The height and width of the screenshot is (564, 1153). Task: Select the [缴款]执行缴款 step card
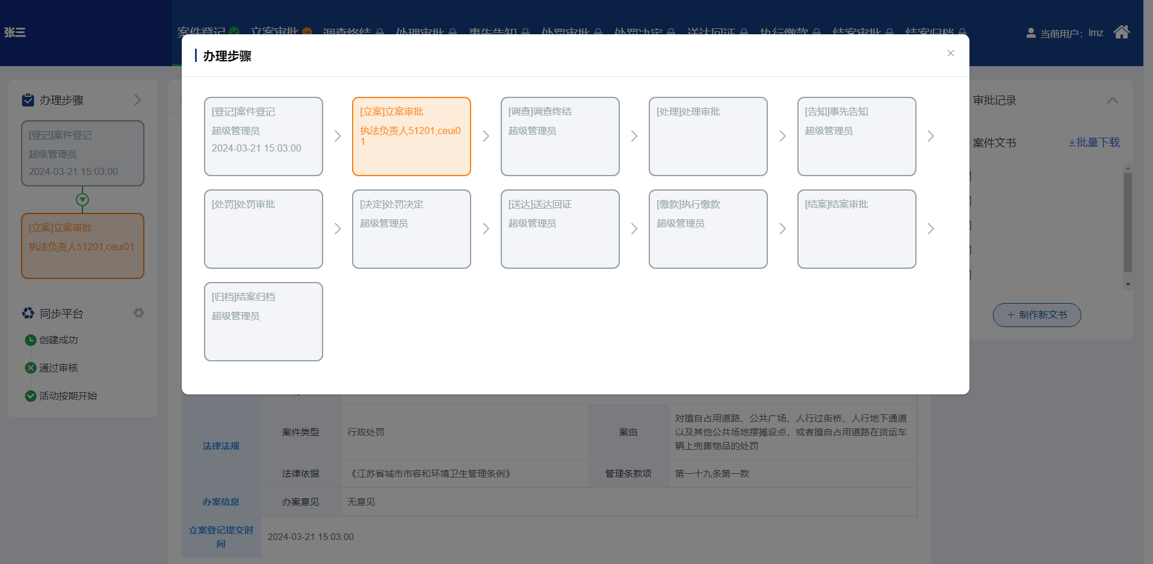click(x=708, y=229)
